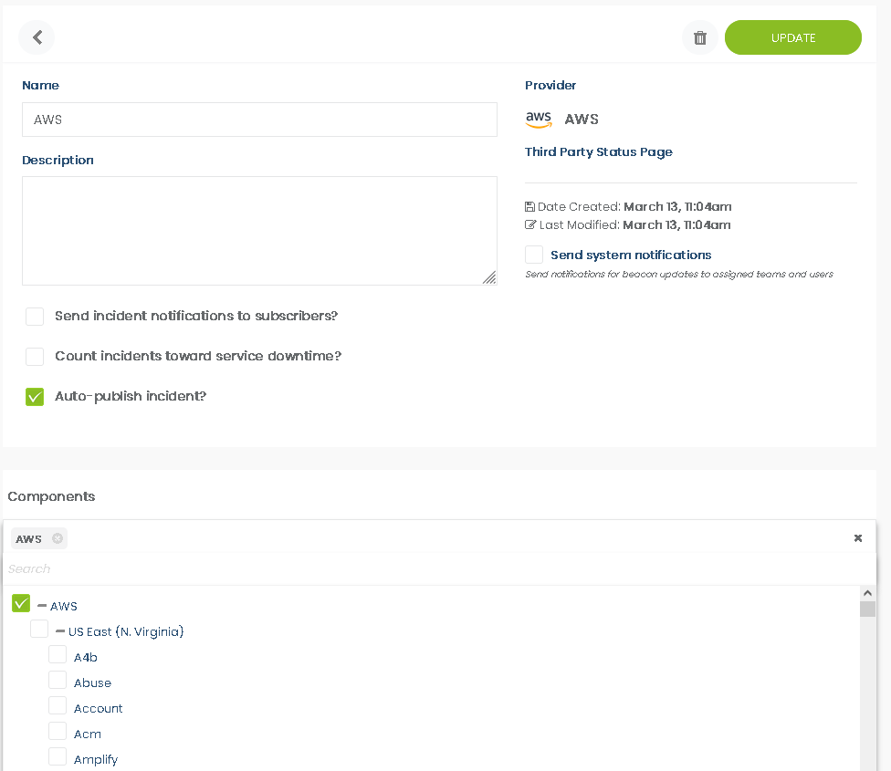Click the component list scroll-up arrow
The height and width of the screenshot is (771, 891).
coord(867,593)
